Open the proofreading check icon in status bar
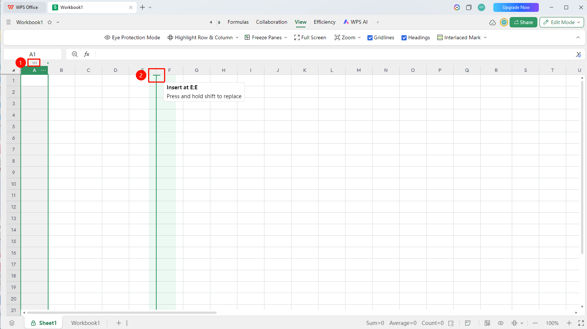Screen dimensions: 587x329 [468, 323]
